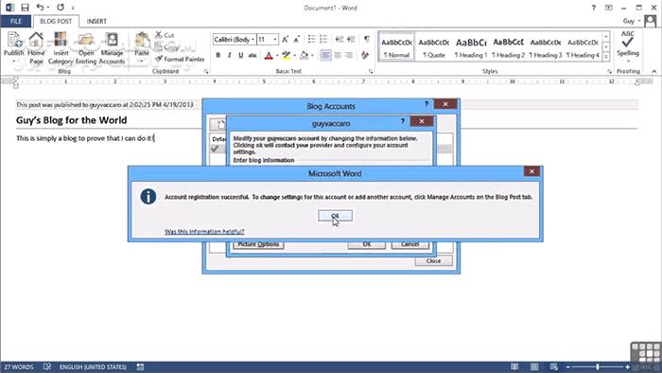Apply the Heading 1 style
662x373 pixels.
(471, 47)
